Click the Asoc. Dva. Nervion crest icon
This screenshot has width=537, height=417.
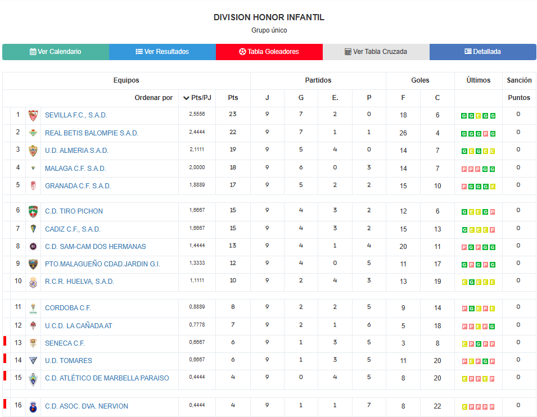pos(33,406)
